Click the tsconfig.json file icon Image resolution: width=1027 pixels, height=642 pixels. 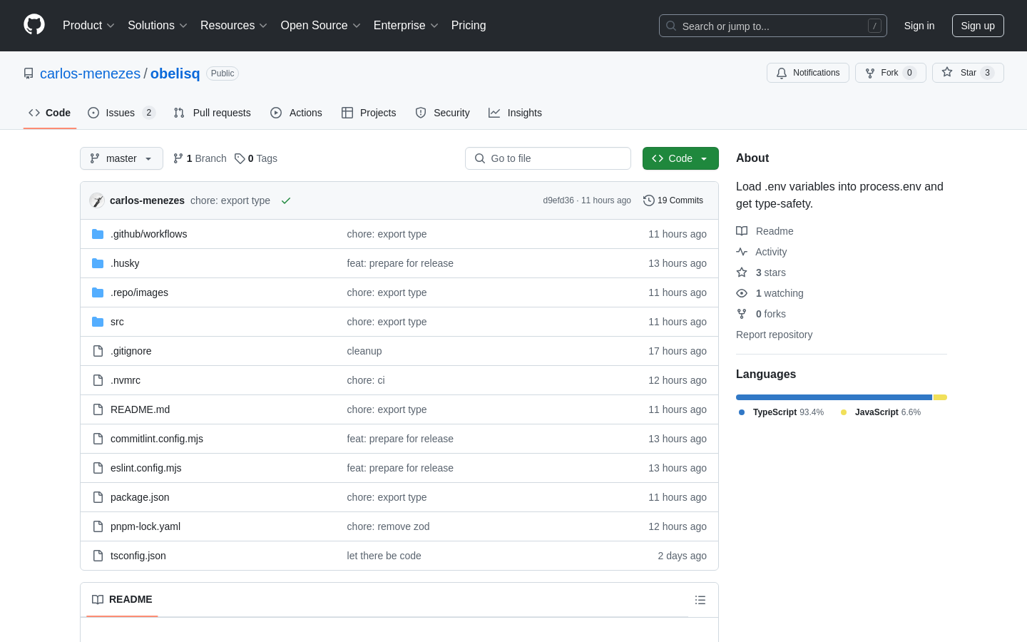pos(98,556)
